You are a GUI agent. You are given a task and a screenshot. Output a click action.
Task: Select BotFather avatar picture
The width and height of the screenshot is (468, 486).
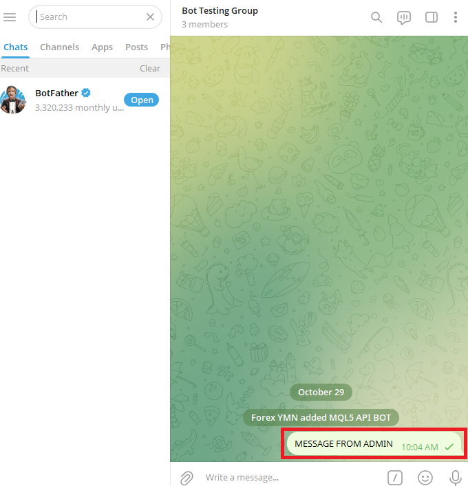point(13,100)
